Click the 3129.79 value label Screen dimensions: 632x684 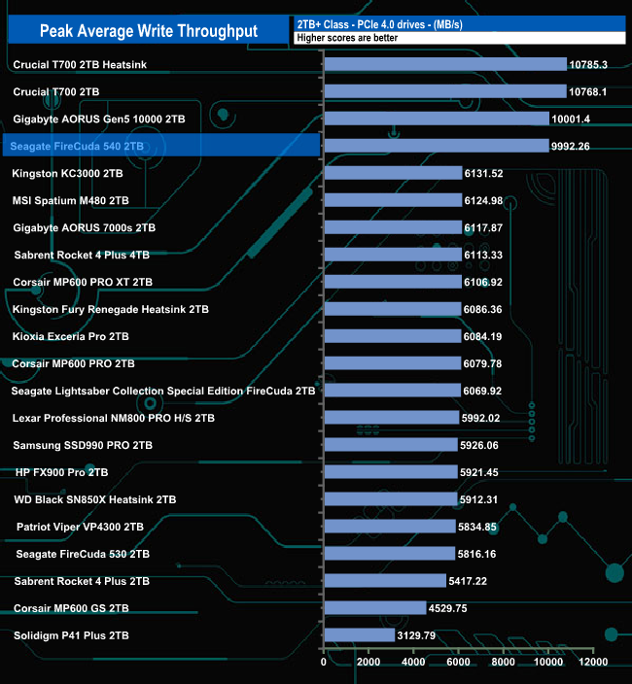[x=416, y=635]
